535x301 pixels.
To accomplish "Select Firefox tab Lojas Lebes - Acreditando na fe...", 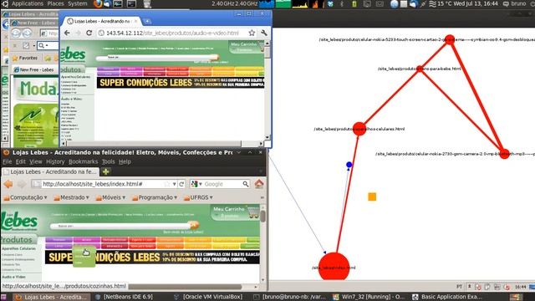I will (50, 171).
